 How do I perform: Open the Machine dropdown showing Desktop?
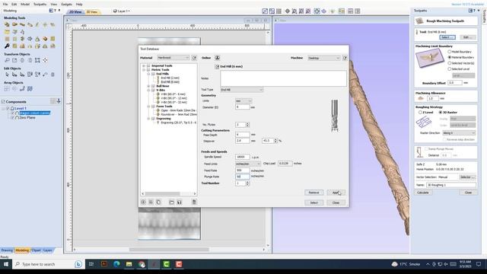pos(324,58)
